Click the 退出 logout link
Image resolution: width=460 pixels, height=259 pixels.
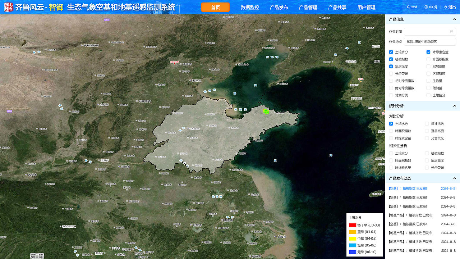coord(452,7)
